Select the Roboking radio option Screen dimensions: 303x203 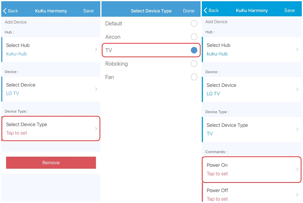194,64
